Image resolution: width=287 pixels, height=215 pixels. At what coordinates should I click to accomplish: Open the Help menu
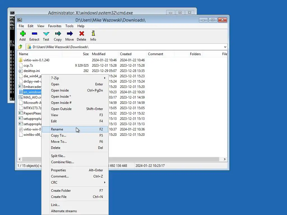(81, 26)
